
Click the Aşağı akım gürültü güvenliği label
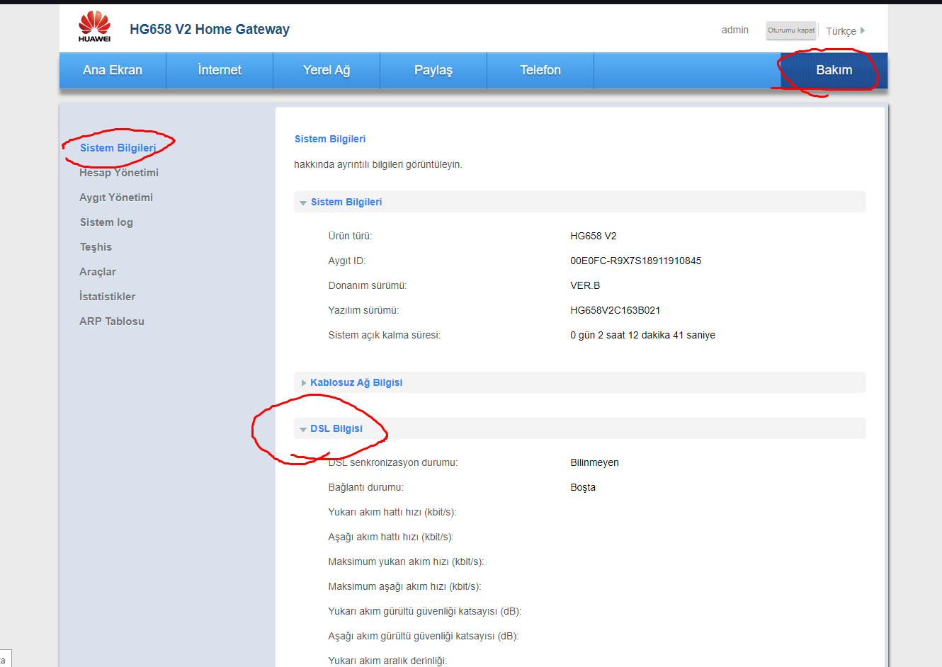click(424, 636)
